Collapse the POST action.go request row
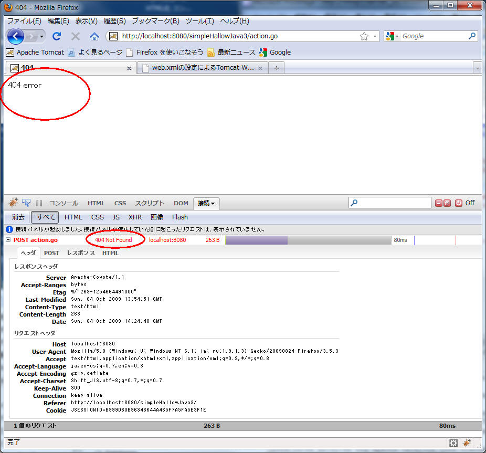This screenshot has height=453, width=486. point(8,240)
